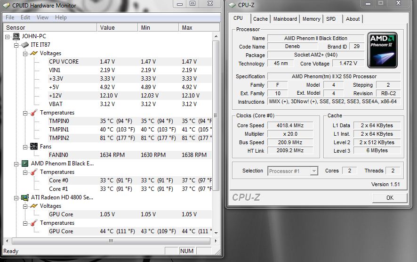Click the ITE IT87 Voltages lightning icon
The width and height of the screenshot is (417, 262).
(34, 53)
